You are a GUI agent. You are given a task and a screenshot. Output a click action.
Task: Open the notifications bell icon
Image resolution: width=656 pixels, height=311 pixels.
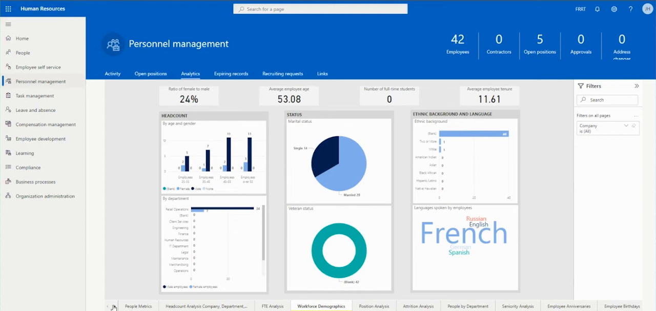pos(597,9)
